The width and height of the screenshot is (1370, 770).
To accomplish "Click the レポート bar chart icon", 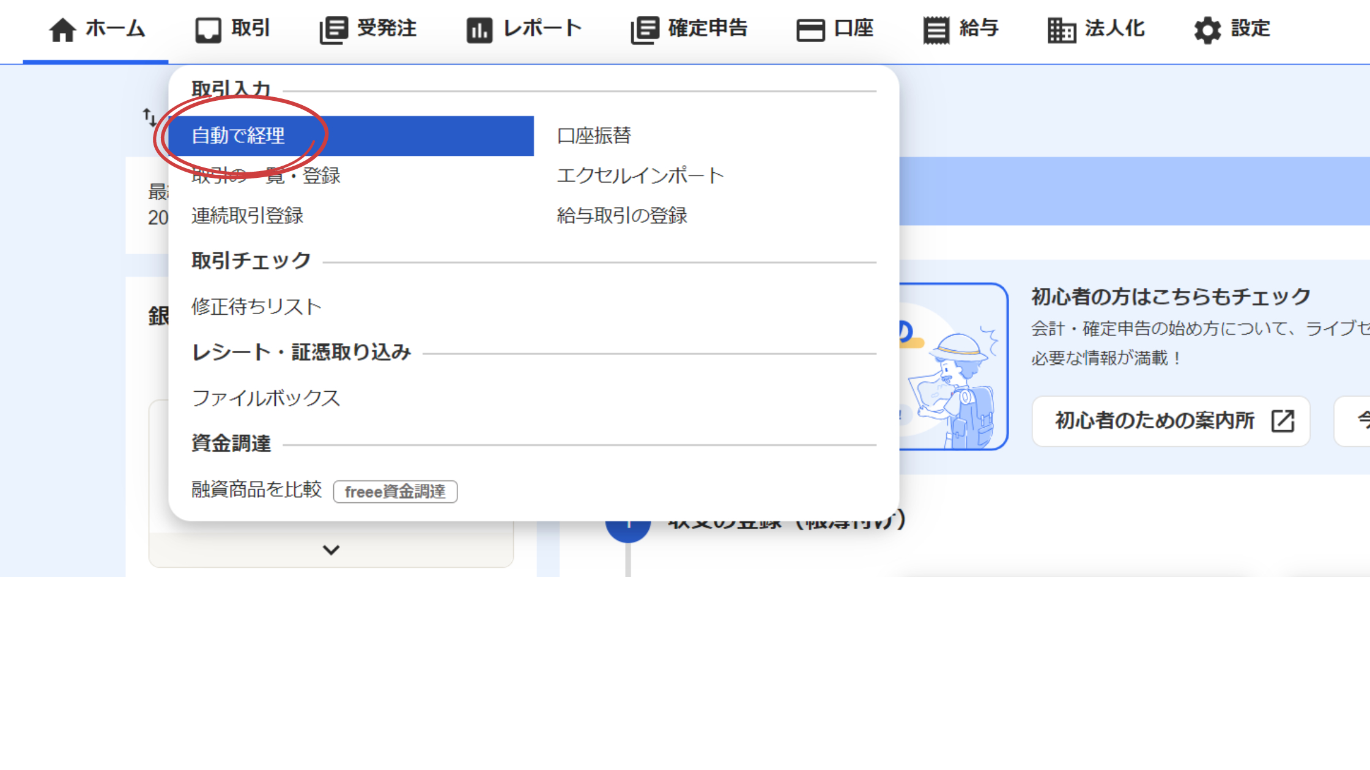I will click(479, 29).
